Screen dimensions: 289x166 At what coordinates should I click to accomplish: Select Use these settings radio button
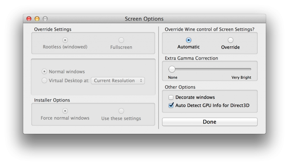click(121, 111)
